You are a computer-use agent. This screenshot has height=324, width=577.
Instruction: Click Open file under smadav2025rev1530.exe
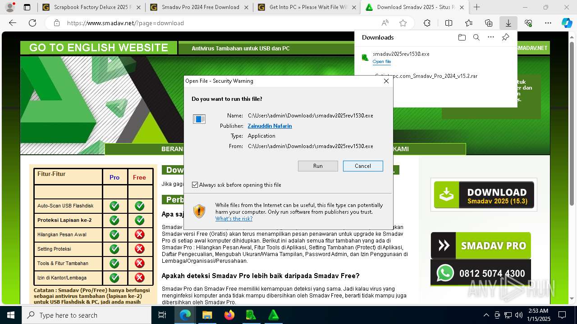click(381, 62)
